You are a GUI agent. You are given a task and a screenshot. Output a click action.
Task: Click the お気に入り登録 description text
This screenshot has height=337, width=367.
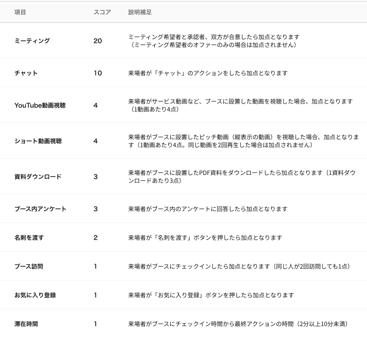click(211, 295)
